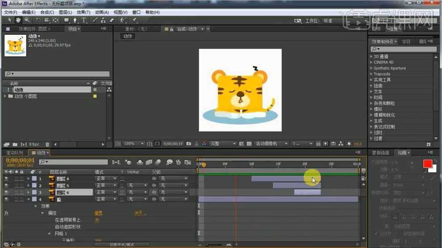Click the red foreground color swatch
This screenshot has width=442, height=248.
(427, 164)
